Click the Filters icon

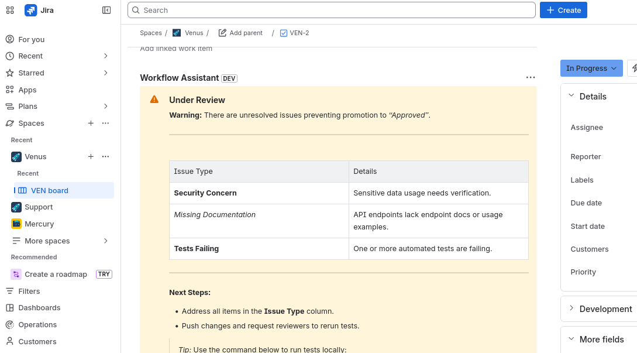click(10, 291)
